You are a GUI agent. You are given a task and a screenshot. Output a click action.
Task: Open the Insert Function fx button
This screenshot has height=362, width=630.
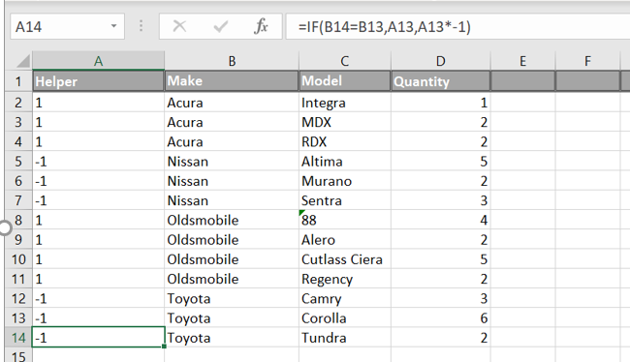point(261,26)
